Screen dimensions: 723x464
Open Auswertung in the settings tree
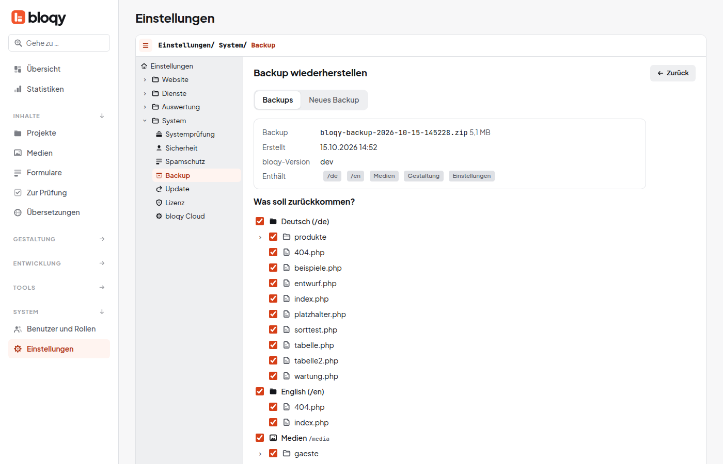(181, 107)
